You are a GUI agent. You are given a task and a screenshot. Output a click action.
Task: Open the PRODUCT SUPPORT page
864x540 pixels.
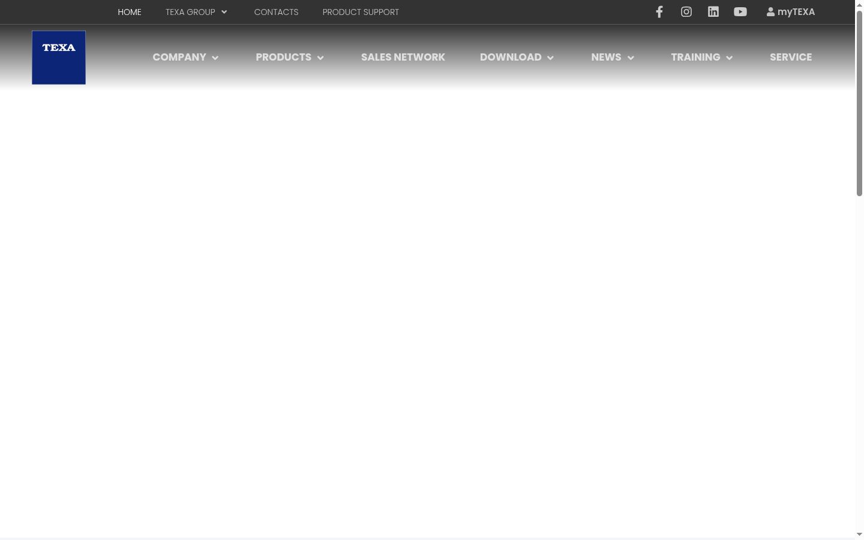coord(361,12)
